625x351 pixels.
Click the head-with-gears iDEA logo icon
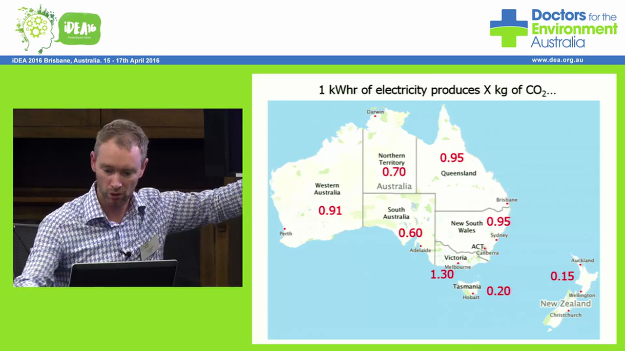(36, 29)
